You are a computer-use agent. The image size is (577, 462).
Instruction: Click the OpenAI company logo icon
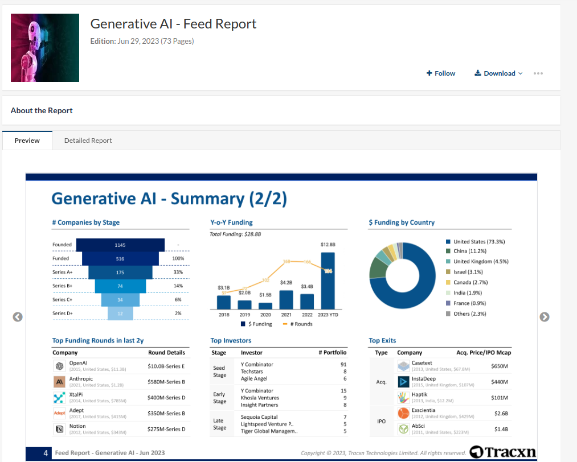tap(59, 366)
